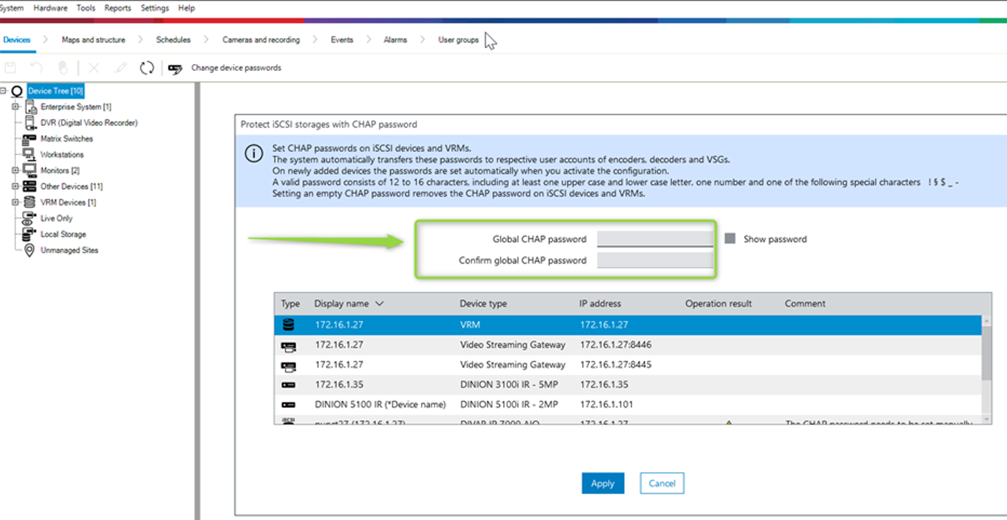Click the Apply button
Image resolution: width=1007 pixels, height=520 pixels.
[x=602, y=483]
